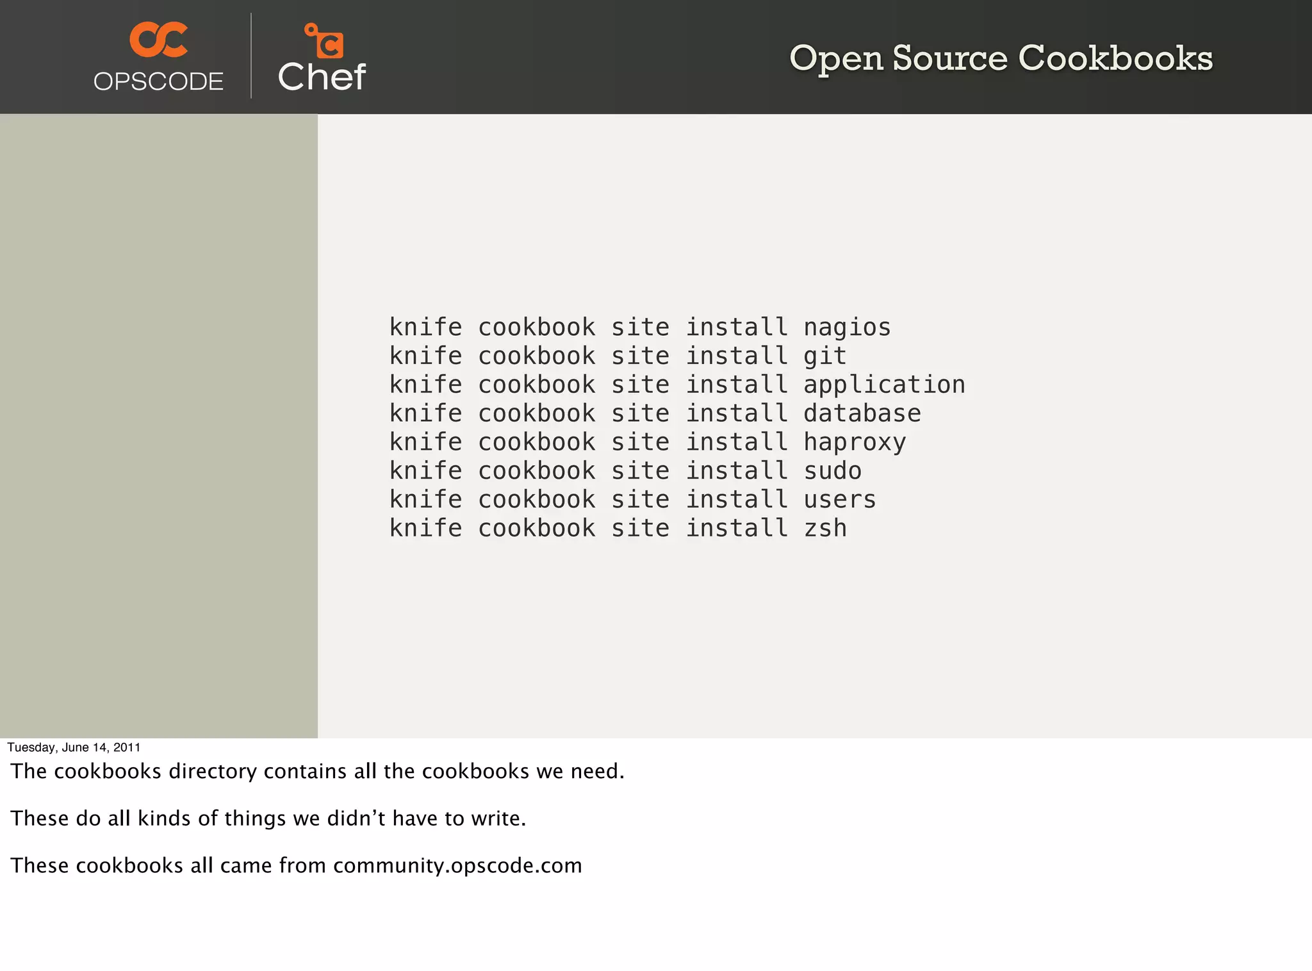The height and width of the screenshot is (971, 1312).
Task: Select the 'knife cookbook site install sudo' line
Action: [x=625, y=471]
